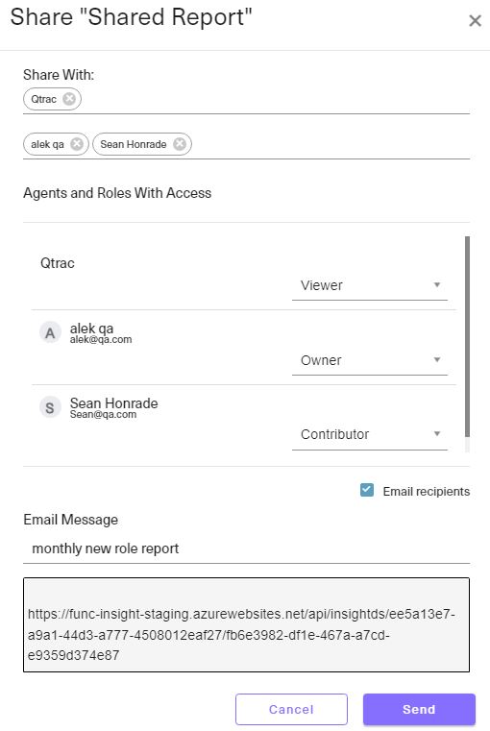Click the alek@qa.com email text
The width and height of the screenshot is (490, 731).
coord(101,340)
